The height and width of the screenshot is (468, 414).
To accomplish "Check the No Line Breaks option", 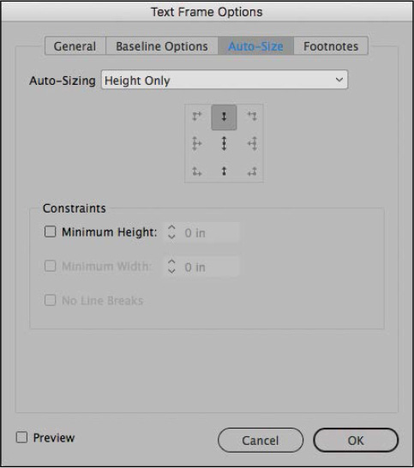I will pos(51,300).
